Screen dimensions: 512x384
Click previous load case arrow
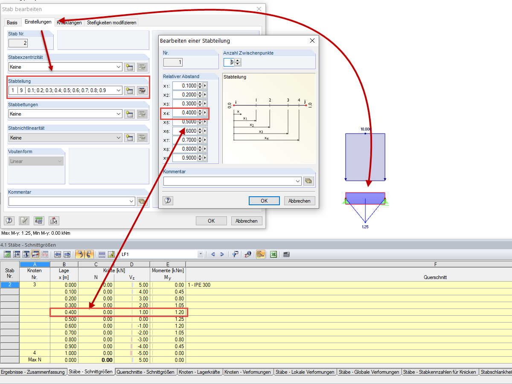pos(213,254)
